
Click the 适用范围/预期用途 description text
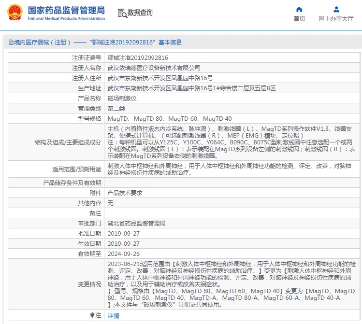(229, 169)
